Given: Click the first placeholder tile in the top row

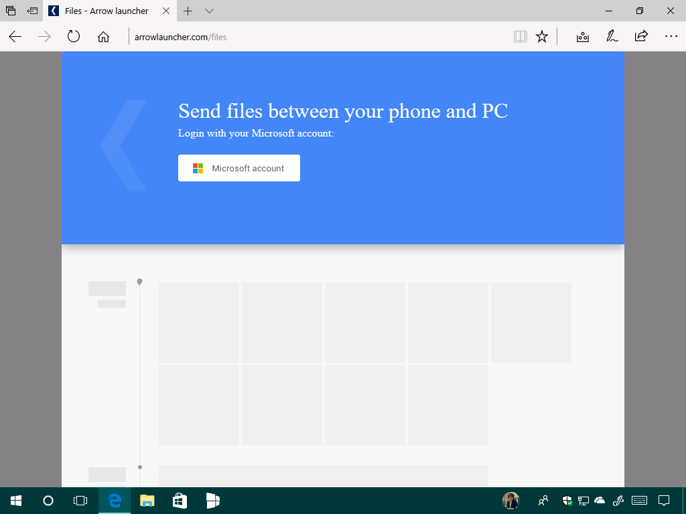Looking at the screenshot, I should click(198, 323).
